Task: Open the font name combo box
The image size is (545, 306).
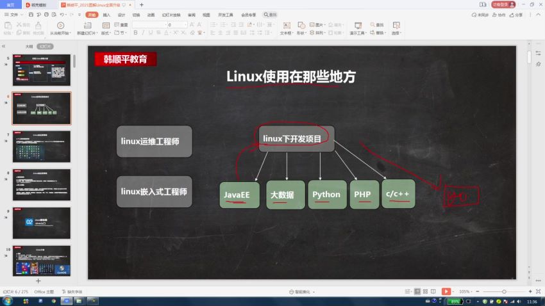Action: point(149,24)
